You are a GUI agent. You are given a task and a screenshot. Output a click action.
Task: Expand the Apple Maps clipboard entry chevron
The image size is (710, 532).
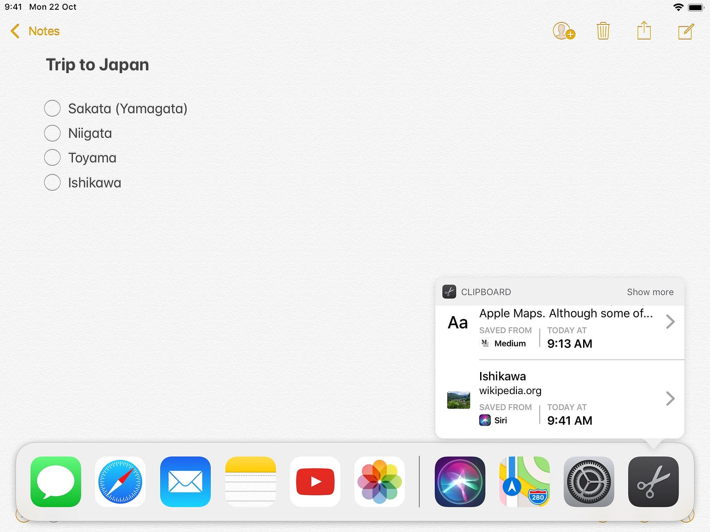pyautogui.click(x=671, y=322)
